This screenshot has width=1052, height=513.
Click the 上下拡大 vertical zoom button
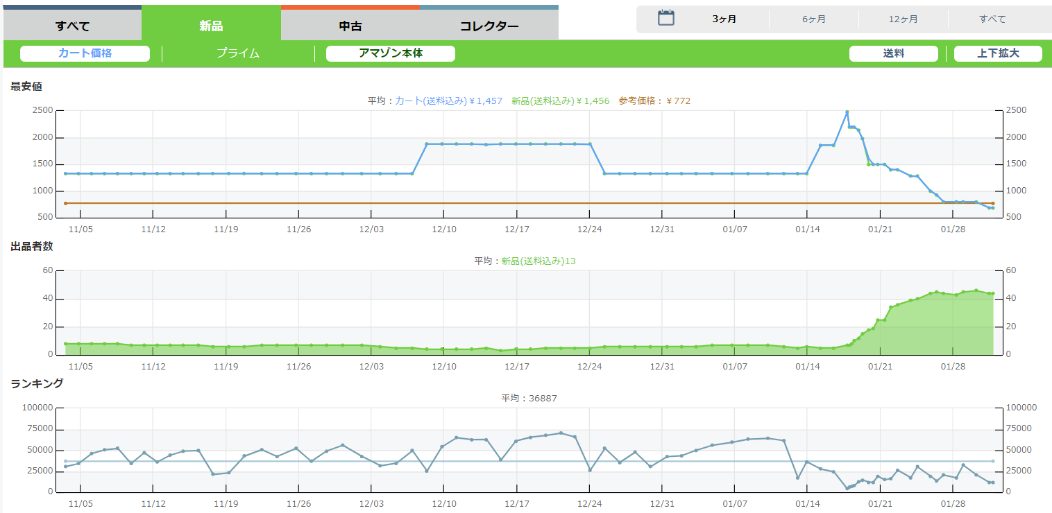[998, 53]
